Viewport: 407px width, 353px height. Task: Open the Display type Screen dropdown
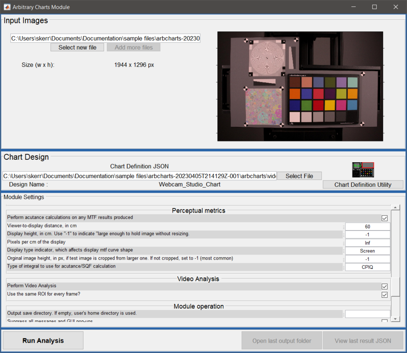point(367,251)
